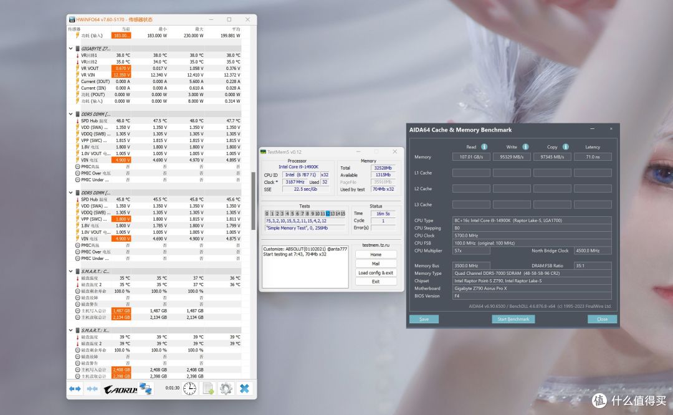Click the Memory Bus 3500.0 MHz value
Viewport: 673px width, 415px height.
pos(471,265)
